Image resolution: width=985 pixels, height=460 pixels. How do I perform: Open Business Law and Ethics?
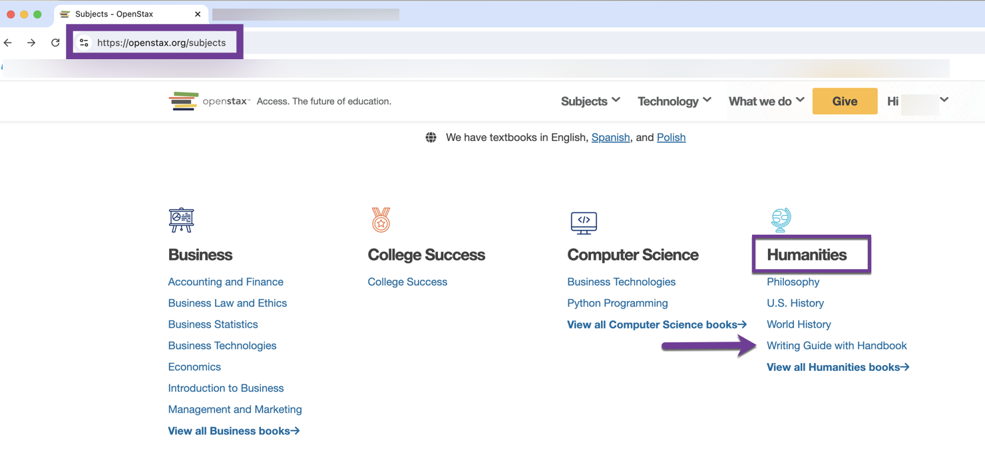pos(228,303)
